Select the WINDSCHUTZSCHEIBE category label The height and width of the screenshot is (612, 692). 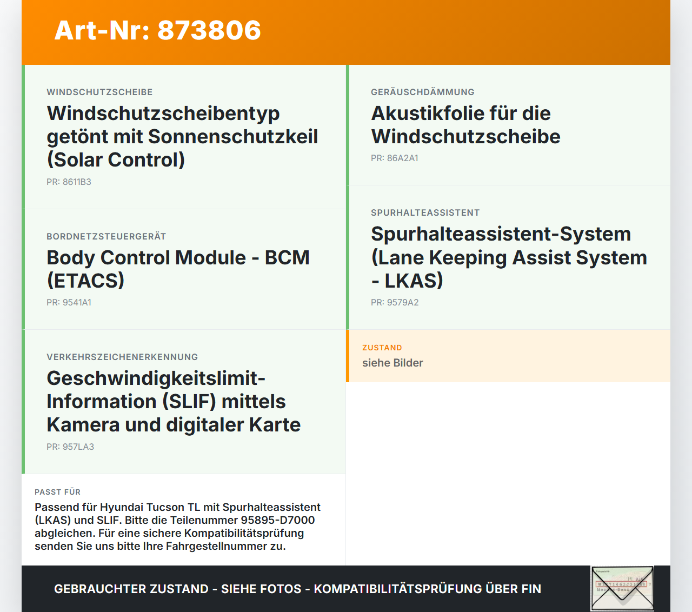click(99, 92)
